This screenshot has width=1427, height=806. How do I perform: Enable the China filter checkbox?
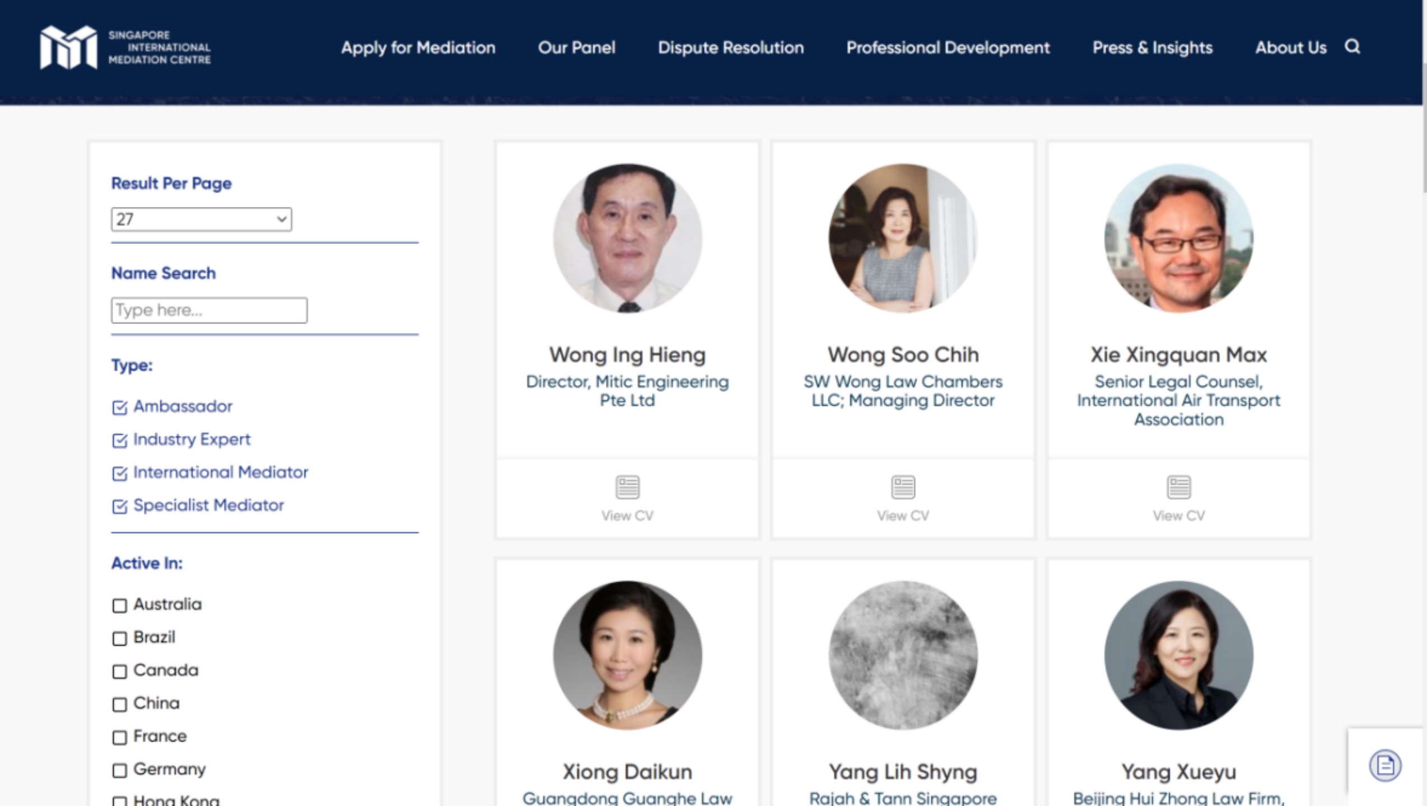click(x=119, y=704)
